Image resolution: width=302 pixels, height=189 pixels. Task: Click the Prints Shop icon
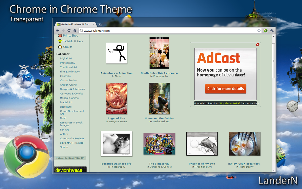[60, 36]
